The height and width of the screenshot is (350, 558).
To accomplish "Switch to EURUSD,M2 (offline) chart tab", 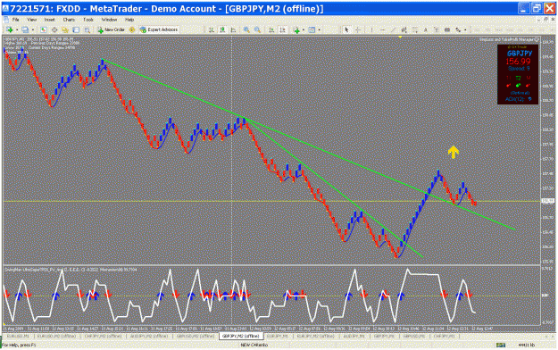I will [56, 336].
